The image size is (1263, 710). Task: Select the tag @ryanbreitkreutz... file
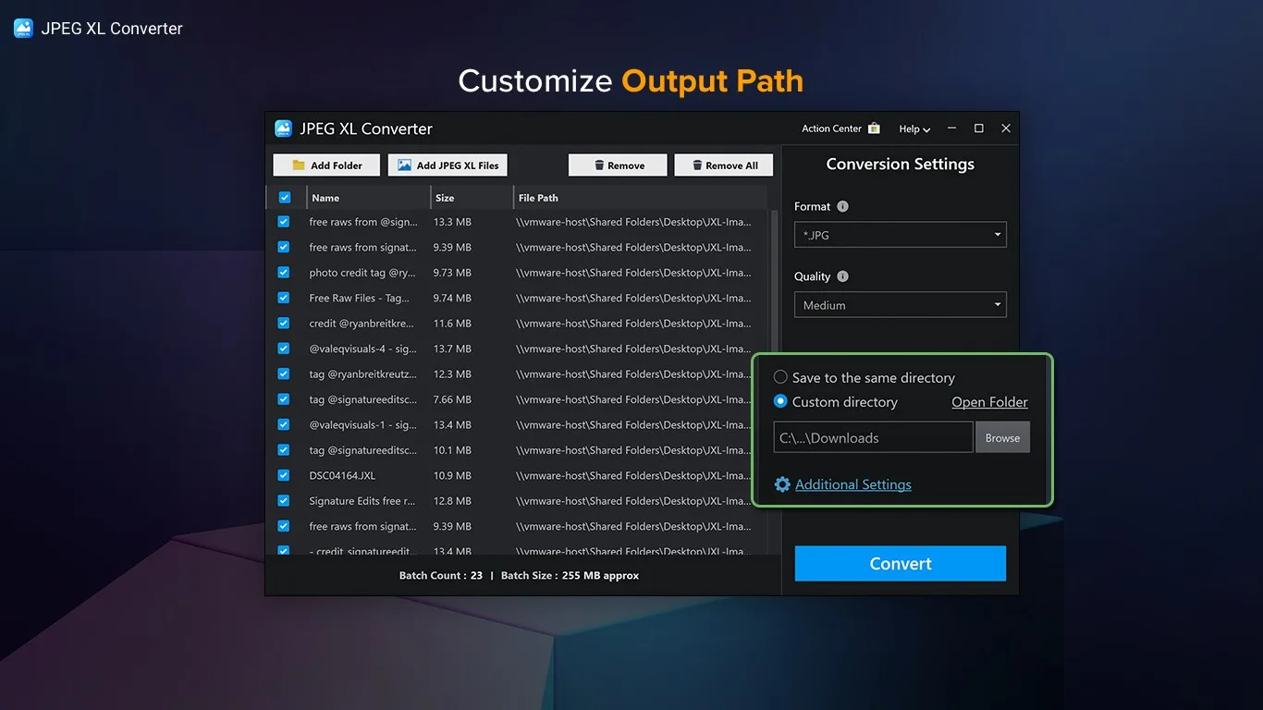click(362, 374)
